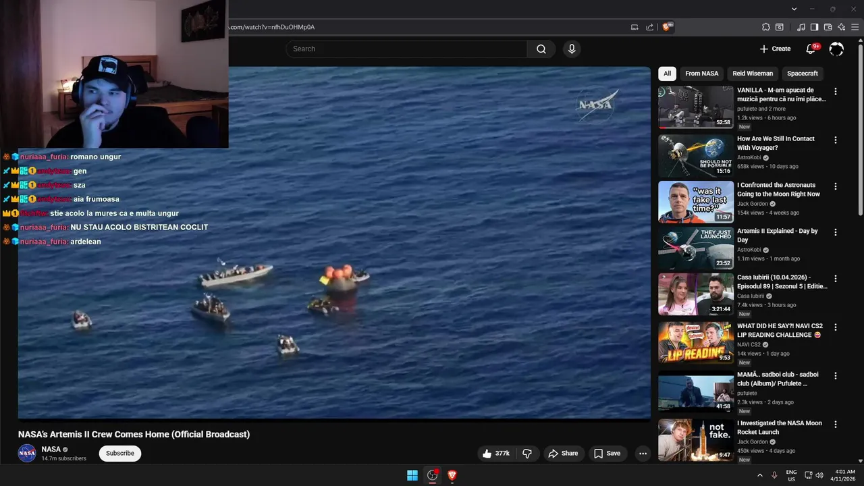The width and height of the screenshot is (864, 486).
Task: Open the Brave Wallet icon
Action: click(x=828, y=27)
